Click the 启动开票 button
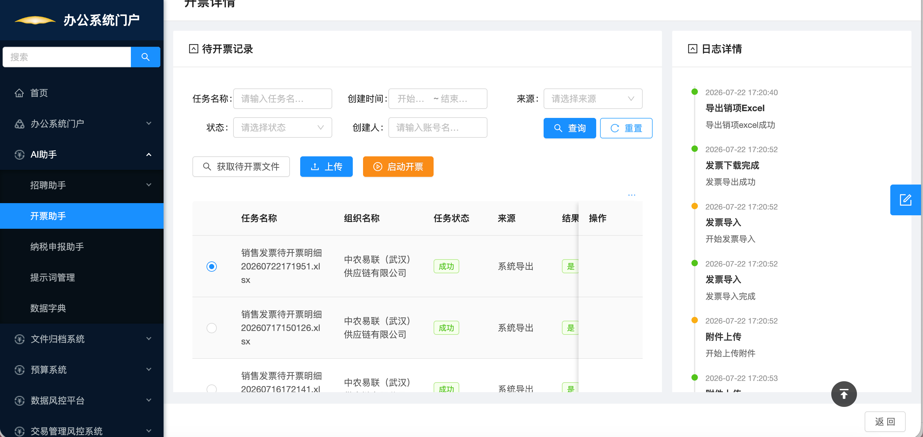The height and width of the screenshot is (437, 923). [x=398, y=167]
